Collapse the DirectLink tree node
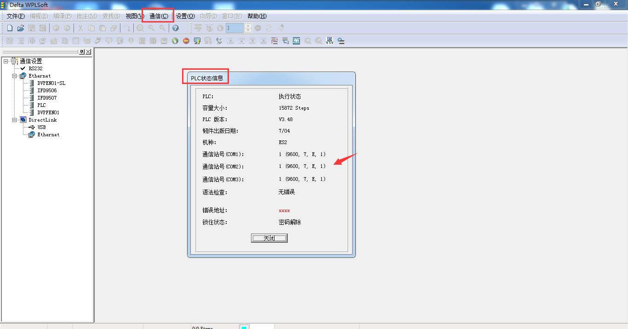The width and height of the screenshot is (628, 329). coord(14,120)
